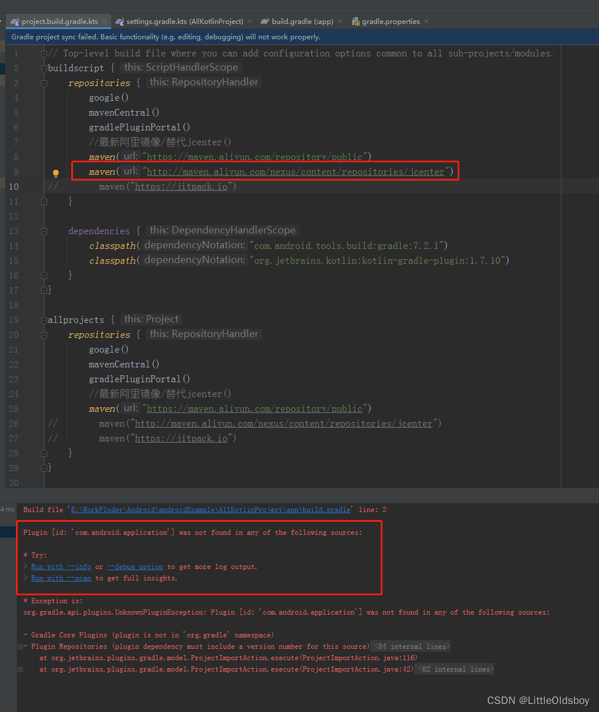Image resolution: width=599 pixels, height=712 pixels.
Task: Click the 'dependencies' keyword on line 13
Action: coord(99,231)
